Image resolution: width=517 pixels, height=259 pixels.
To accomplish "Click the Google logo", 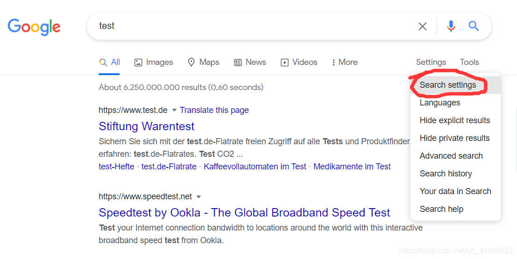I will click(34, 27).
